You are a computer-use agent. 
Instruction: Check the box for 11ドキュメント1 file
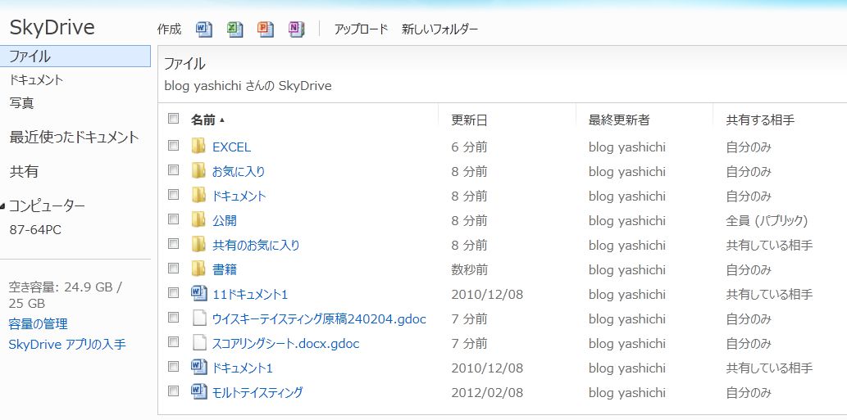pyautogui.click(x=173, y=293)
